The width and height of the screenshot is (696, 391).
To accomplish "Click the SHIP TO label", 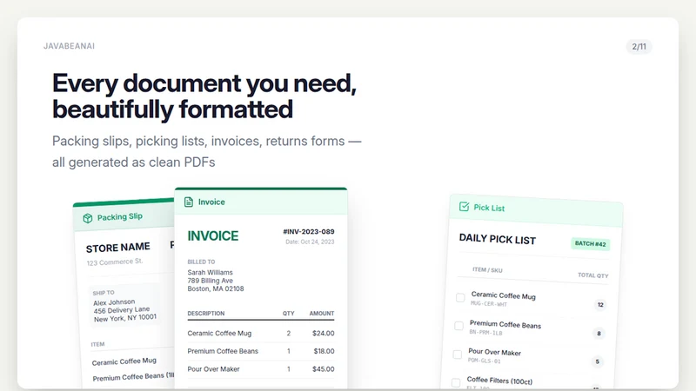I will pos(104,293).
